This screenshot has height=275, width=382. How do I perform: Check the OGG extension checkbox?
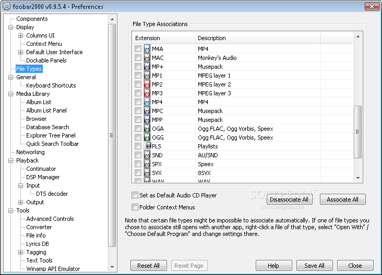[138, 137]
